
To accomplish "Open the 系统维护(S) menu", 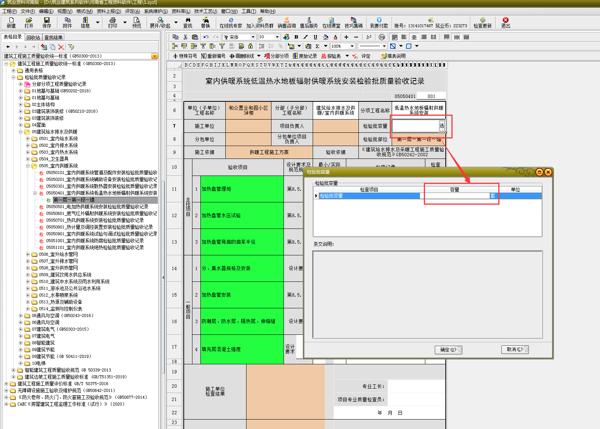I will (x=156, y=11).
